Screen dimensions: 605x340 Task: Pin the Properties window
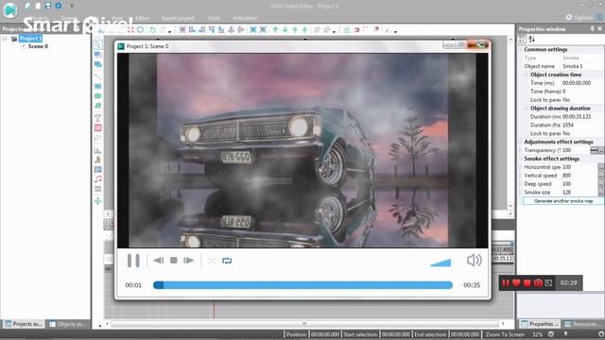click(x=593, y=29)
